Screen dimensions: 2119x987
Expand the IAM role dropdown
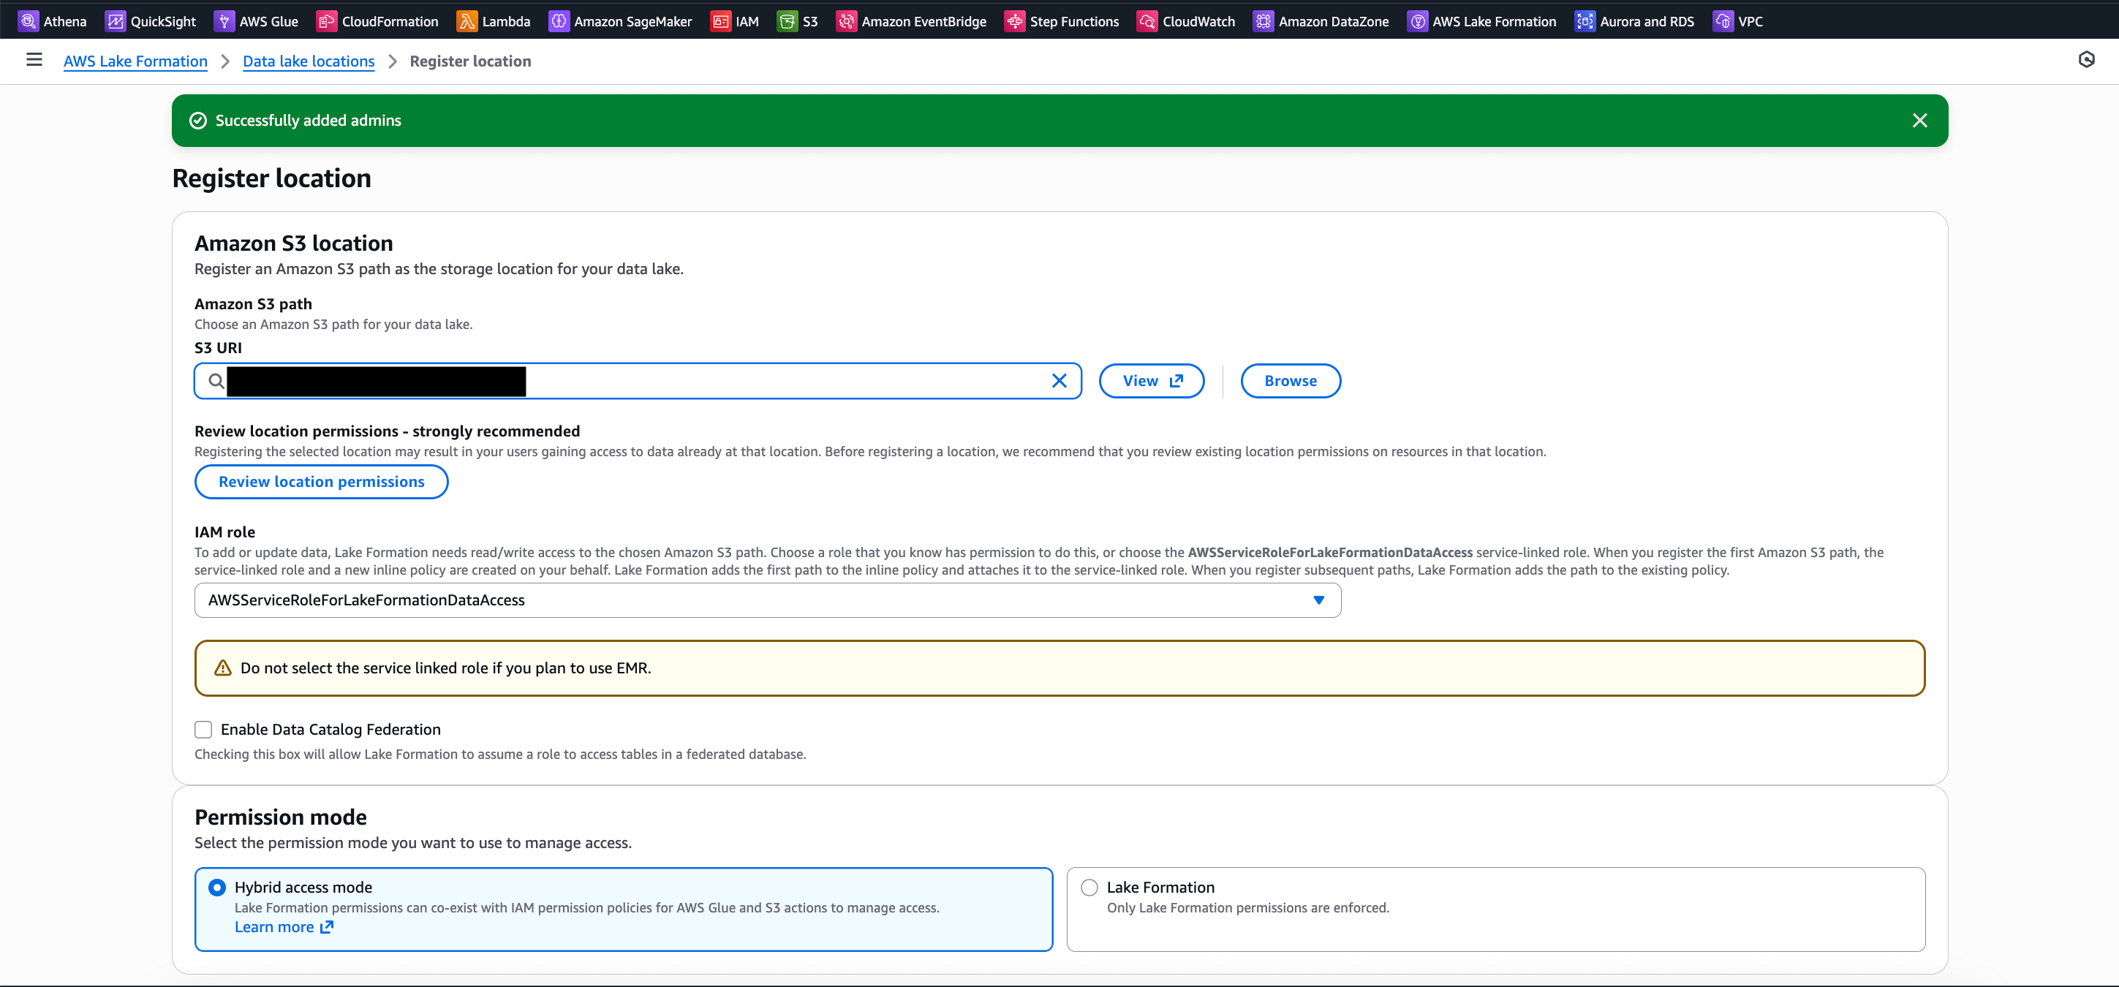tap(1318, 600)
